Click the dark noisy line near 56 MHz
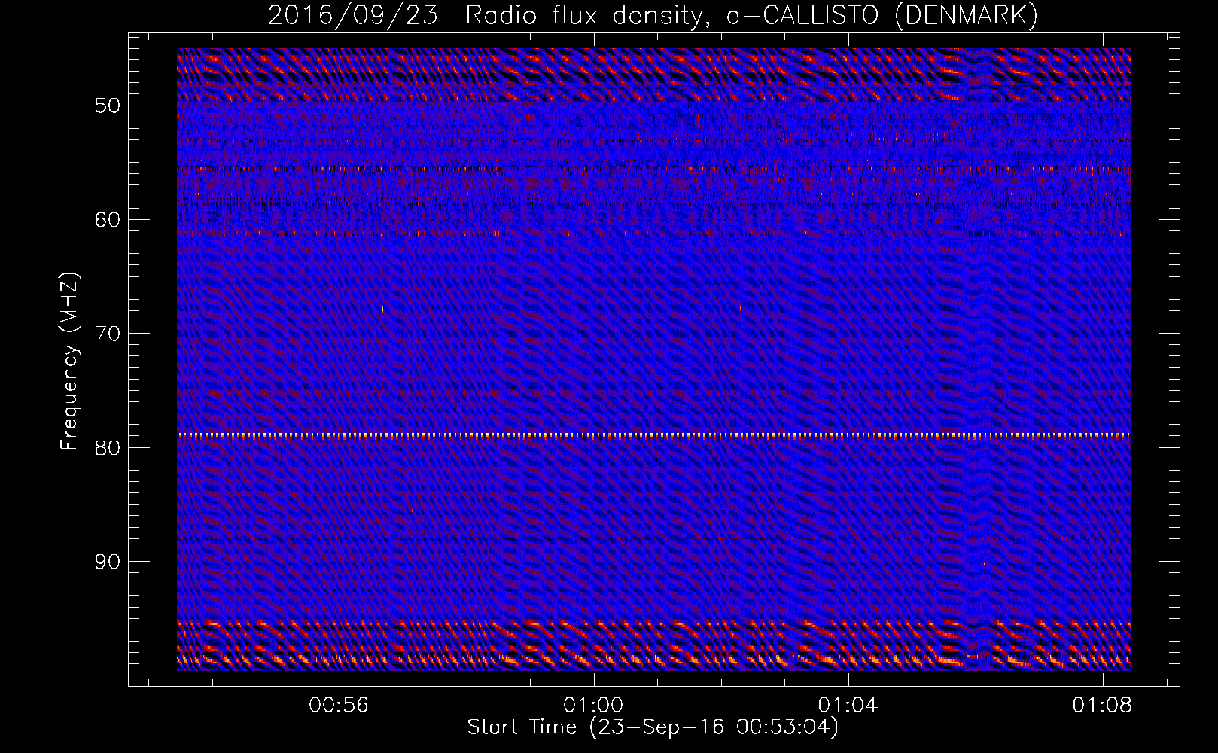 pyautogui.click(x=653, y=169)
